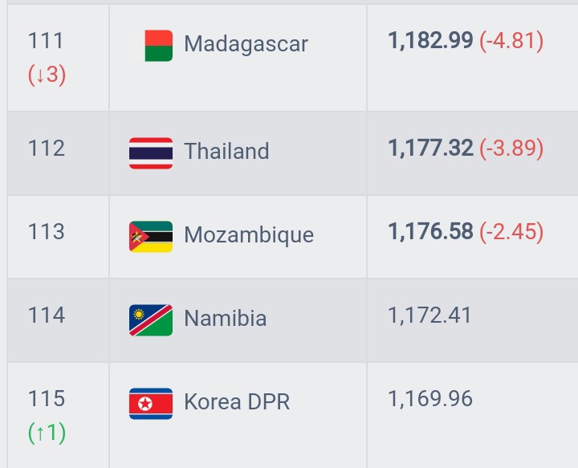Click the -2.45 points change for Mozambique
Image resolution: width=578 pixels, height=468 pixels.
tap(511, 232)
